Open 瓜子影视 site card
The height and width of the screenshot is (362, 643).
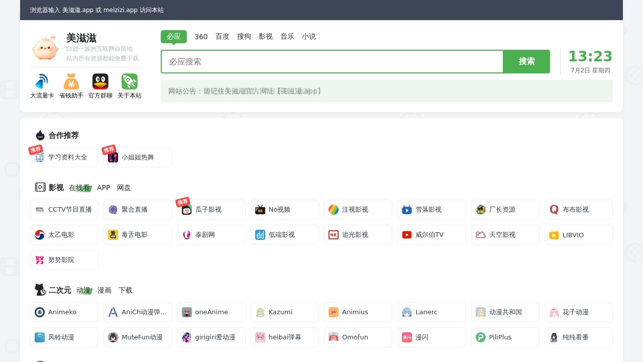coord(211,210)
